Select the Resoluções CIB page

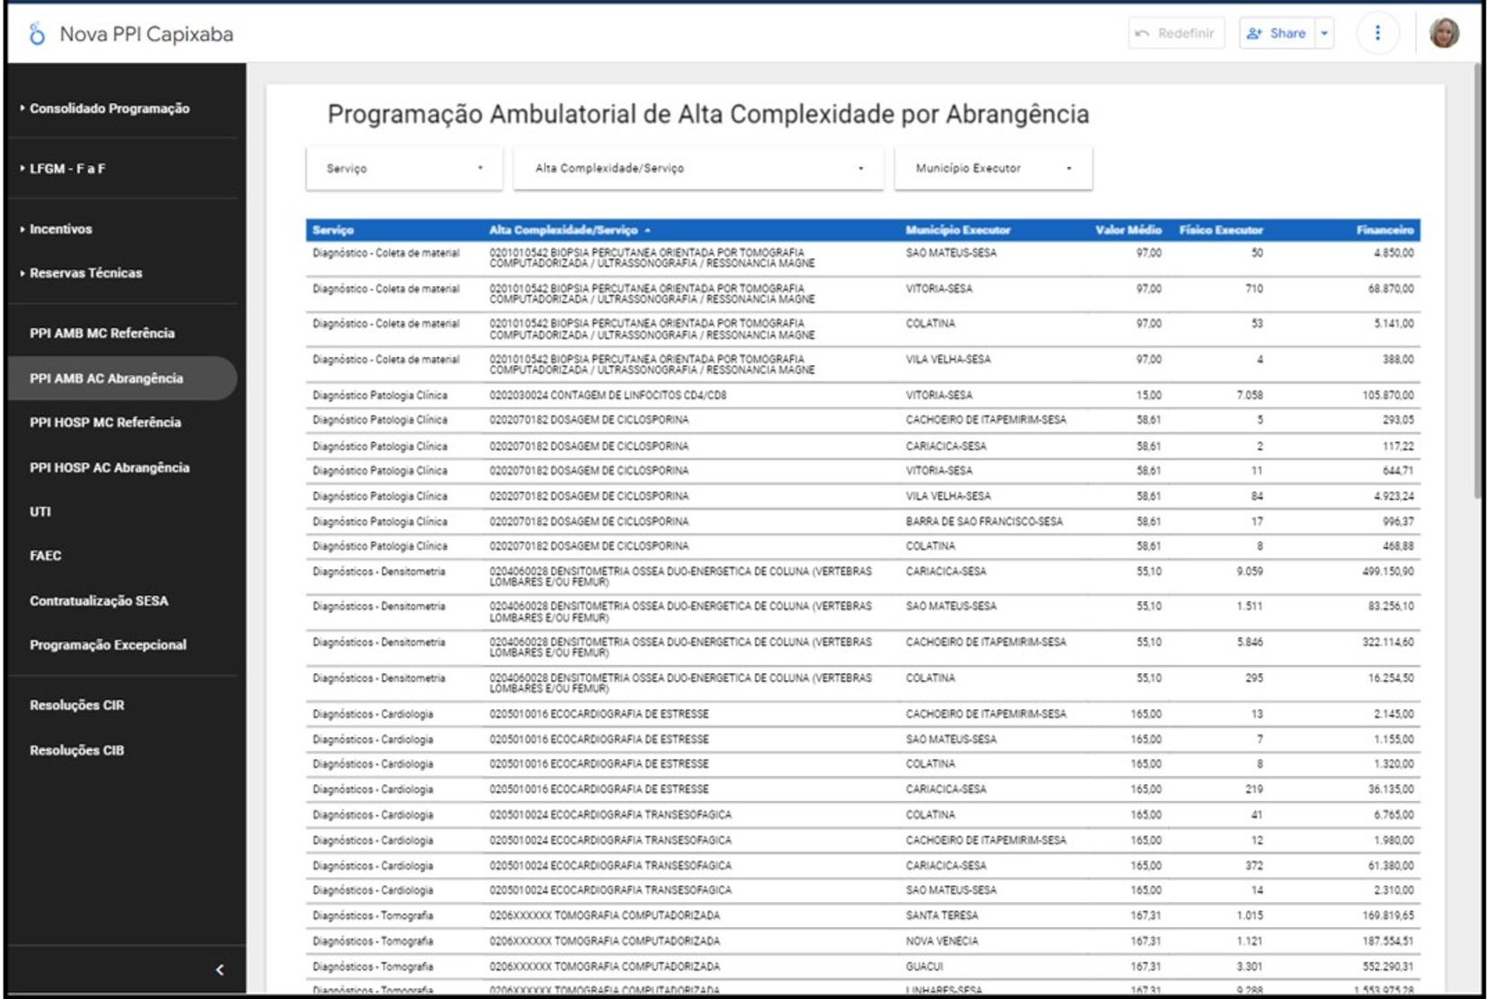click(x=76, y=750)
